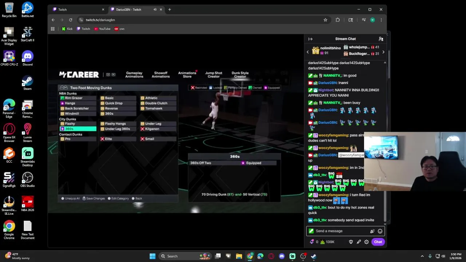
Task: View site information icon in address bar
Action: pos(81,20)
